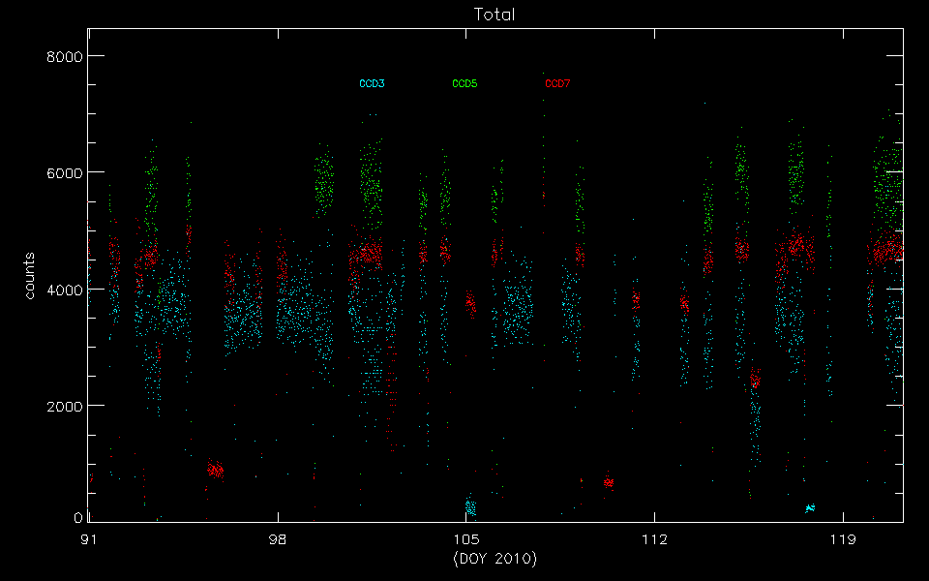Click the x-axis tick label 119
929x581 pixels.
coord(843,539)
